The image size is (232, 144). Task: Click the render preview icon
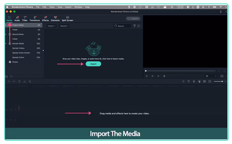[183, 82]
